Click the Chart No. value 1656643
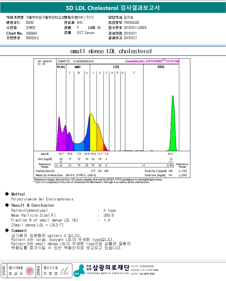 tap(31, 33)
